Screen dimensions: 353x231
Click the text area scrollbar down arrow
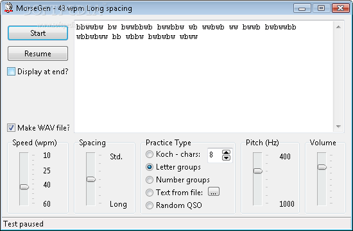point(338,127)
